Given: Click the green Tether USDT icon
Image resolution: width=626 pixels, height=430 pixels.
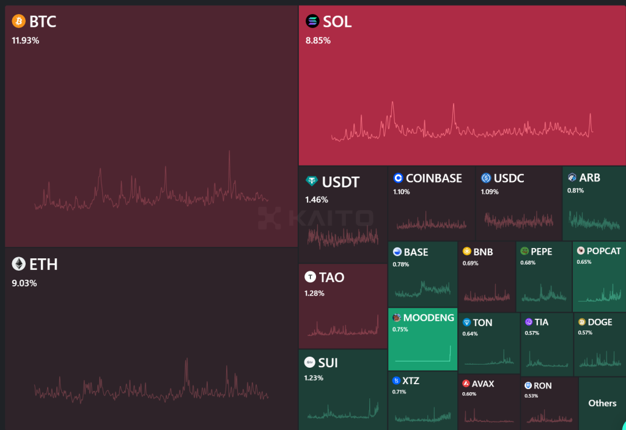Looking at the screenshot, I should click(x=312, y=181).
